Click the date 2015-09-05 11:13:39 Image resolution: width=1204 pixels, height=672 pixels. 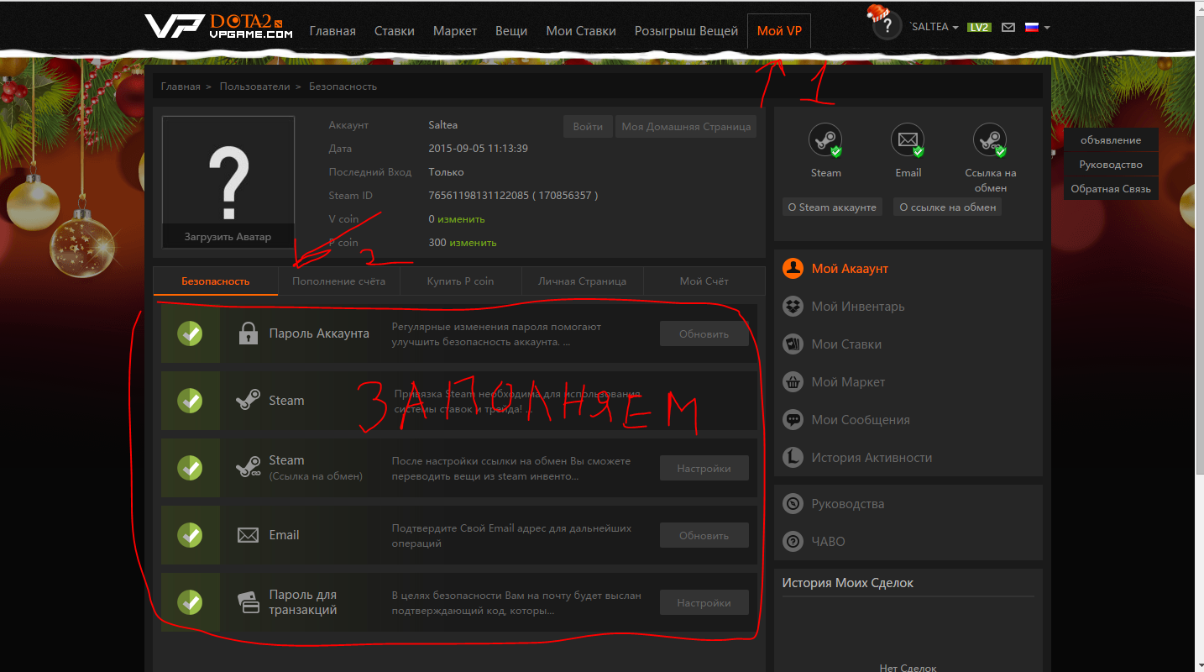(x=478, y=149)
